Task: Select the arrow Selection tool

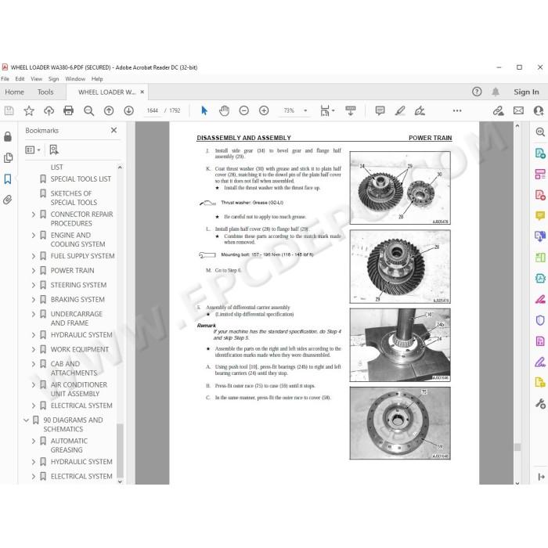Action: tap(204, 111)
